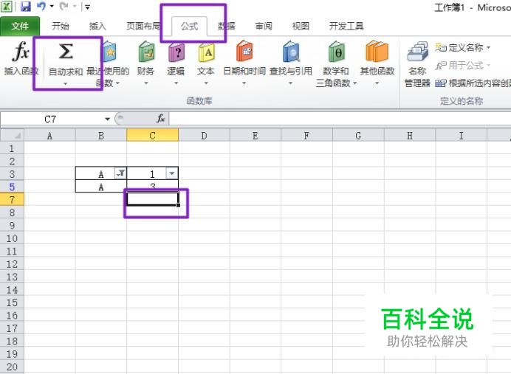Open the filter dropdown in cell C3
Viewport: 511px width, 374px height.
coord(172,173)
